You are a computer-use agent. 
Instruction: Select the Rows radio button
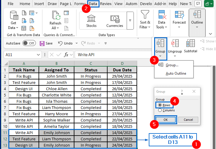160,105
